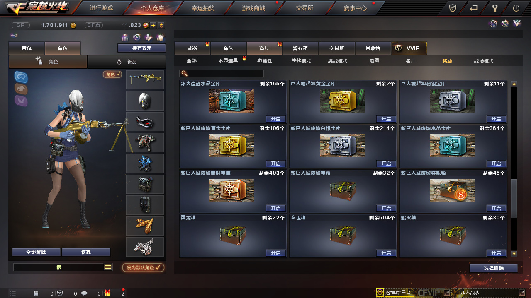The width and height of the screenshot is (531, 298).
Task: Toggle 设为默认角色 default character checkbox
Action: click(x=143, y=267)
